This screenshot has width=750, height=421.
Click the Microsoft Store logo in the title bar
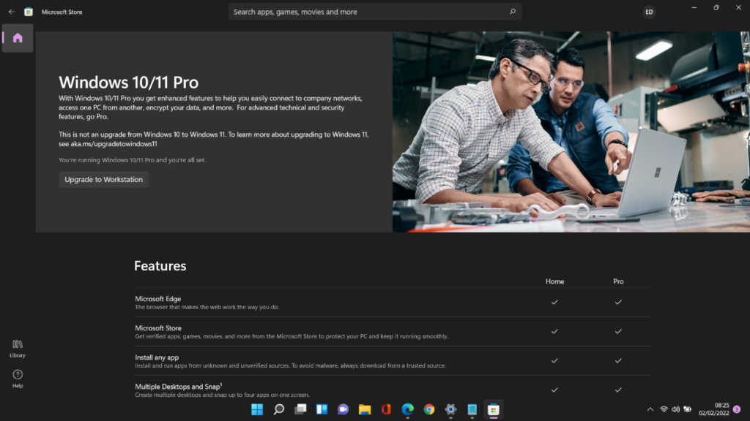[29, 12]
